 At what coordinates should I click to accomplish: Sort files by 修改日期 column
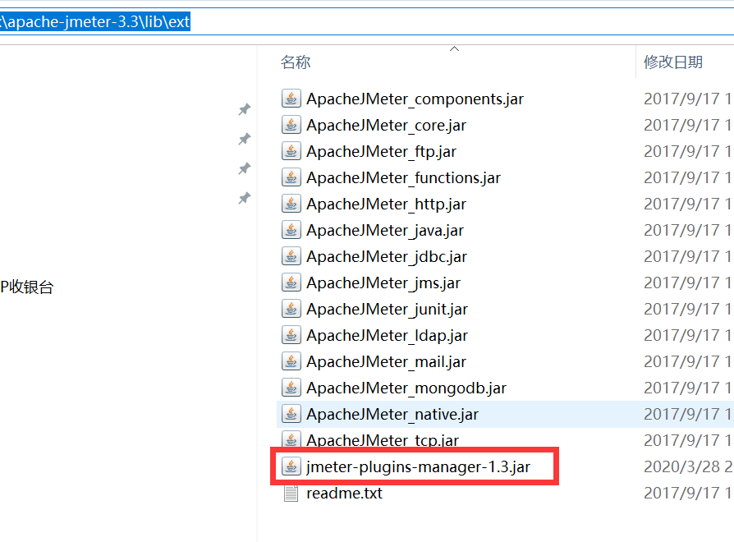(x=672, y=62)
